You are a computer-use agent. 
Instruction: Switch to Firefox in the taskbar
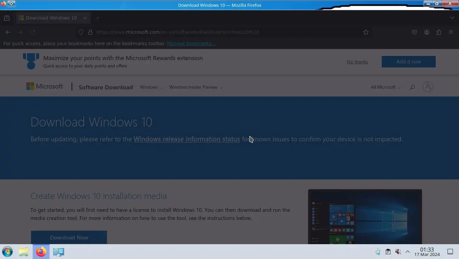click(41, 252)
